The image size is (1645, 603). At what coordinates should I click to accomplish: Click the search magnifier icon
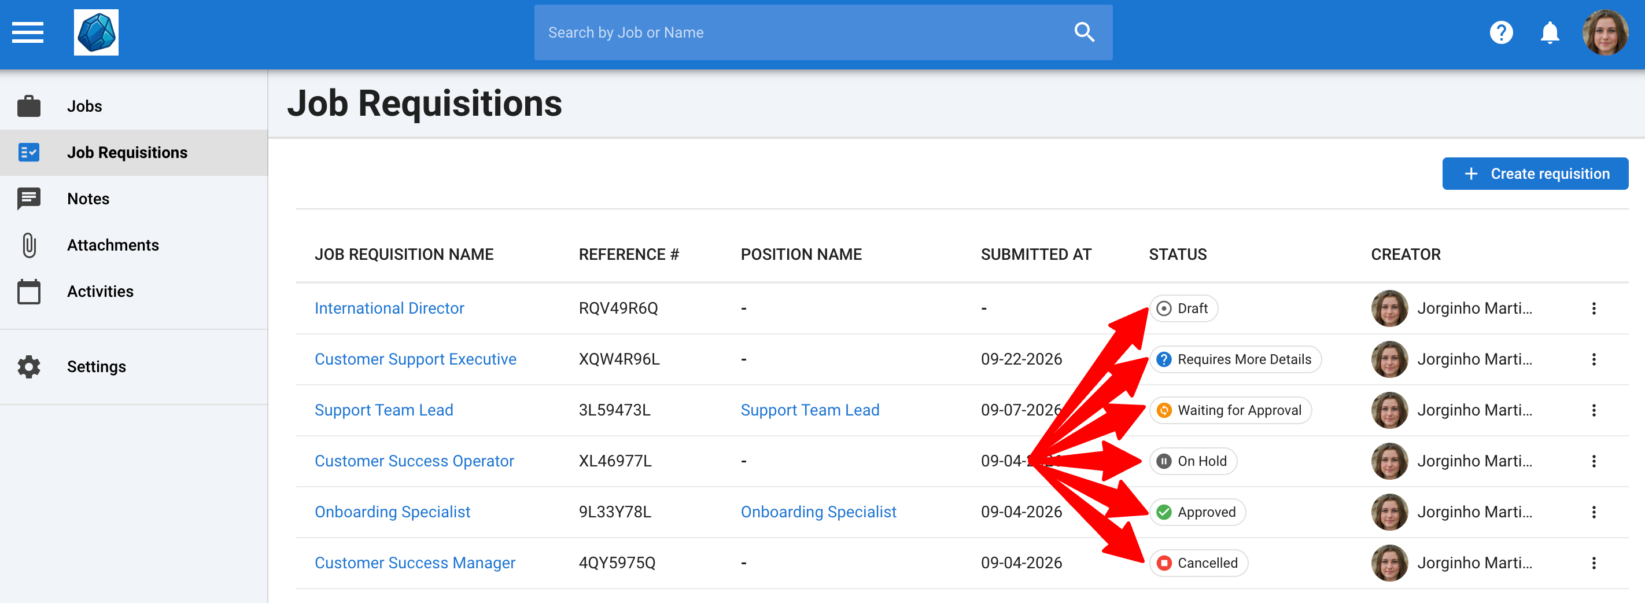tap(1084, 32)
